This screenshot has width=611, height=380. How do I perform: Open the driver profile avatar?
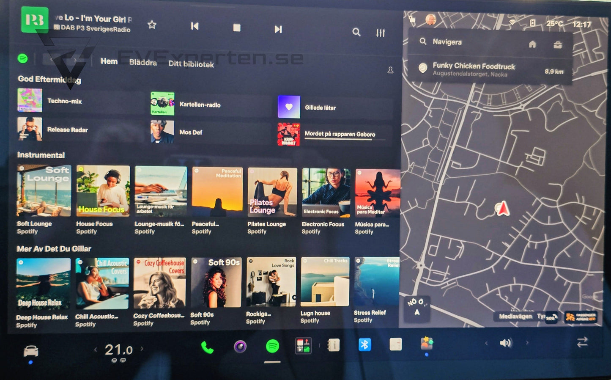[x=430, y=19]
